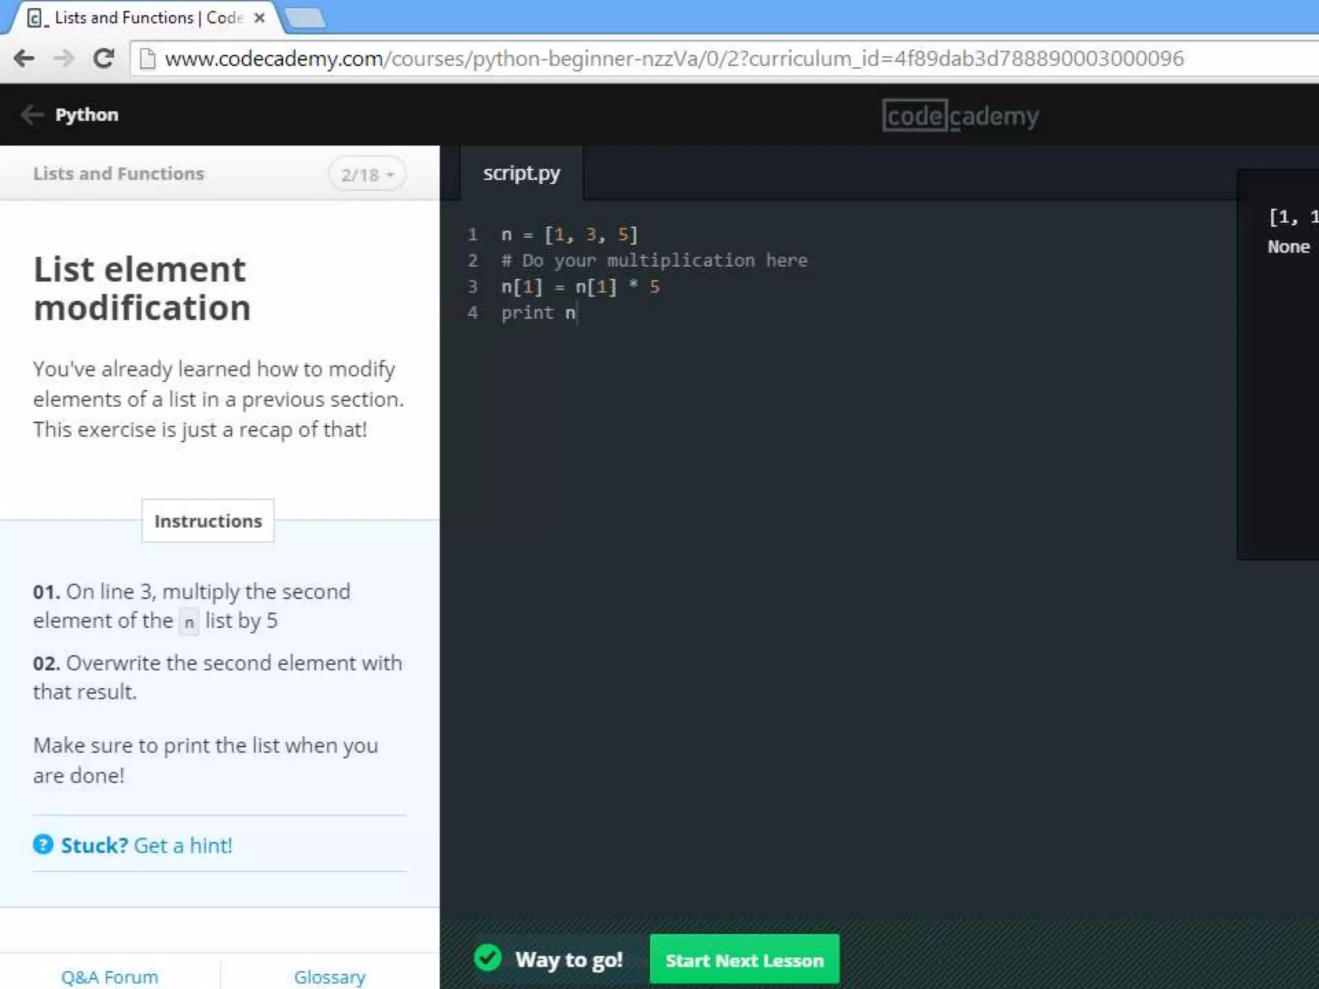Open the Stuck? Get a hint link
This screenshot has height=989, width=1319.
146,845
